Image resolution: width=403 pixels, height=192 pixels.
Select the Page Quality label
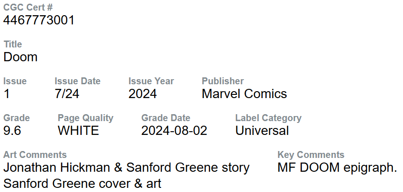pos(85,118)
